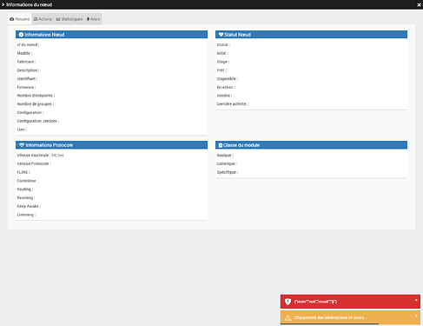Click the Classe du module panel header
Screen dimensions: 423x326
click(311, 145)
